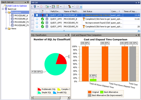
Task: Click database object icon in PROCEDURE_B job row
Action: point(47,19)
